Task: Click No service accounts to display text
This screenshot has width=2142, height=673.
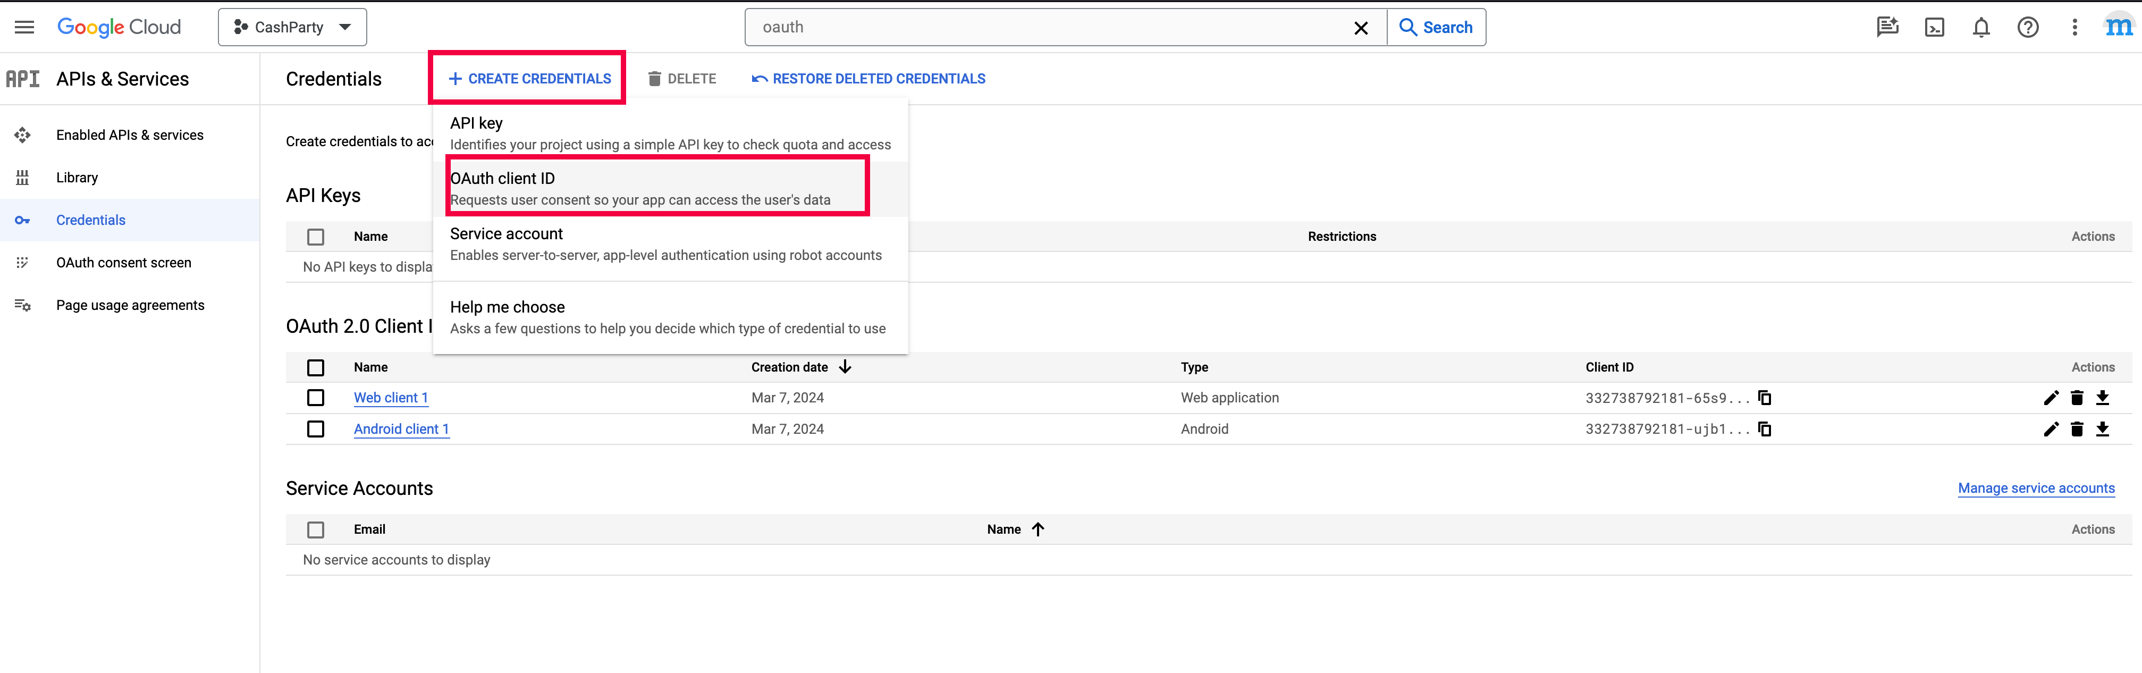Action: pos(397,560)
